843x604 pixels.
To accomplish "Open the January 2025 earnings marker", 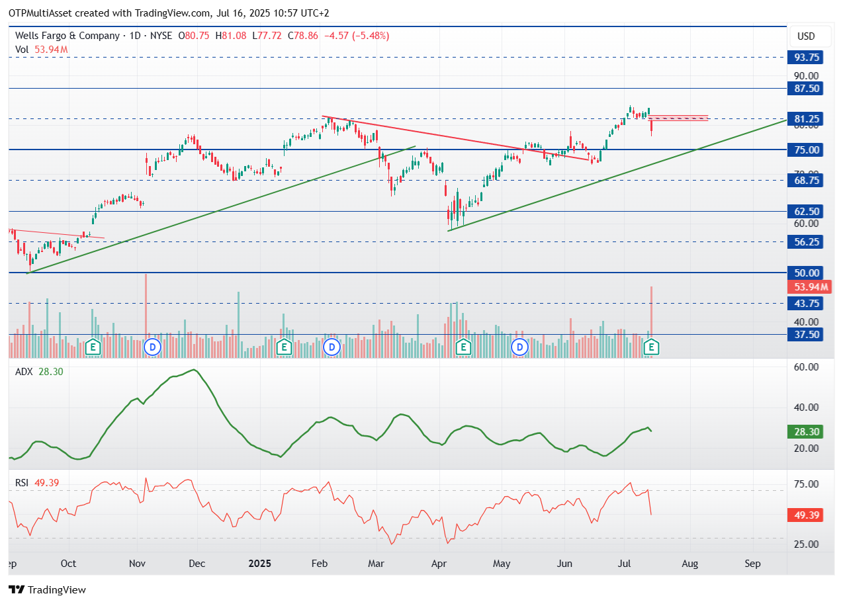I will point(284,347).
